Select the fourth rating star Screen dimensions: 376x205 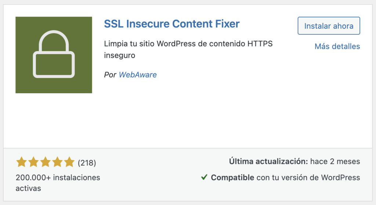[57, 162]
